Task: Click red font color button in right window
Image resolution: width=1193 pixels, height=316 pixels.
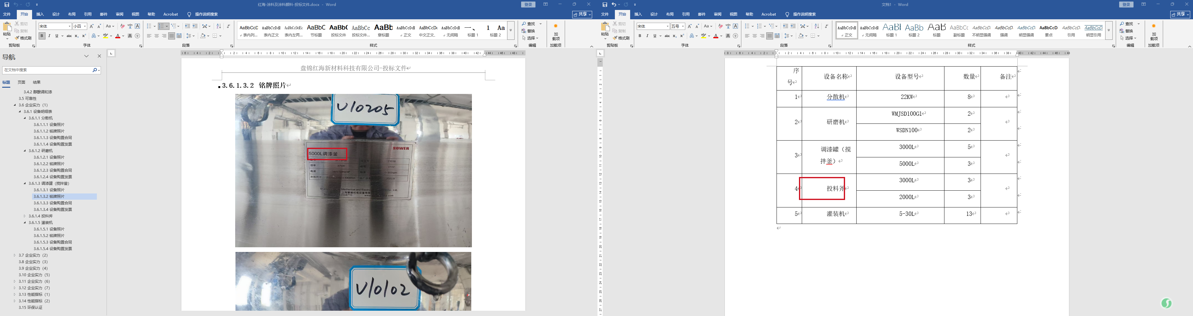Action: click(715, 36)
